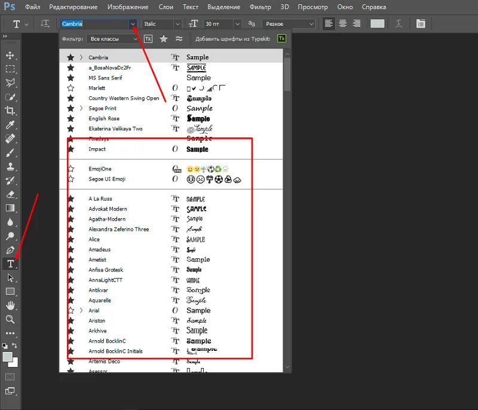This screenshot has height=410, width=478.
Task: Click the foreground color swatch
Action: pyautogui.click(x=8, y=357)
